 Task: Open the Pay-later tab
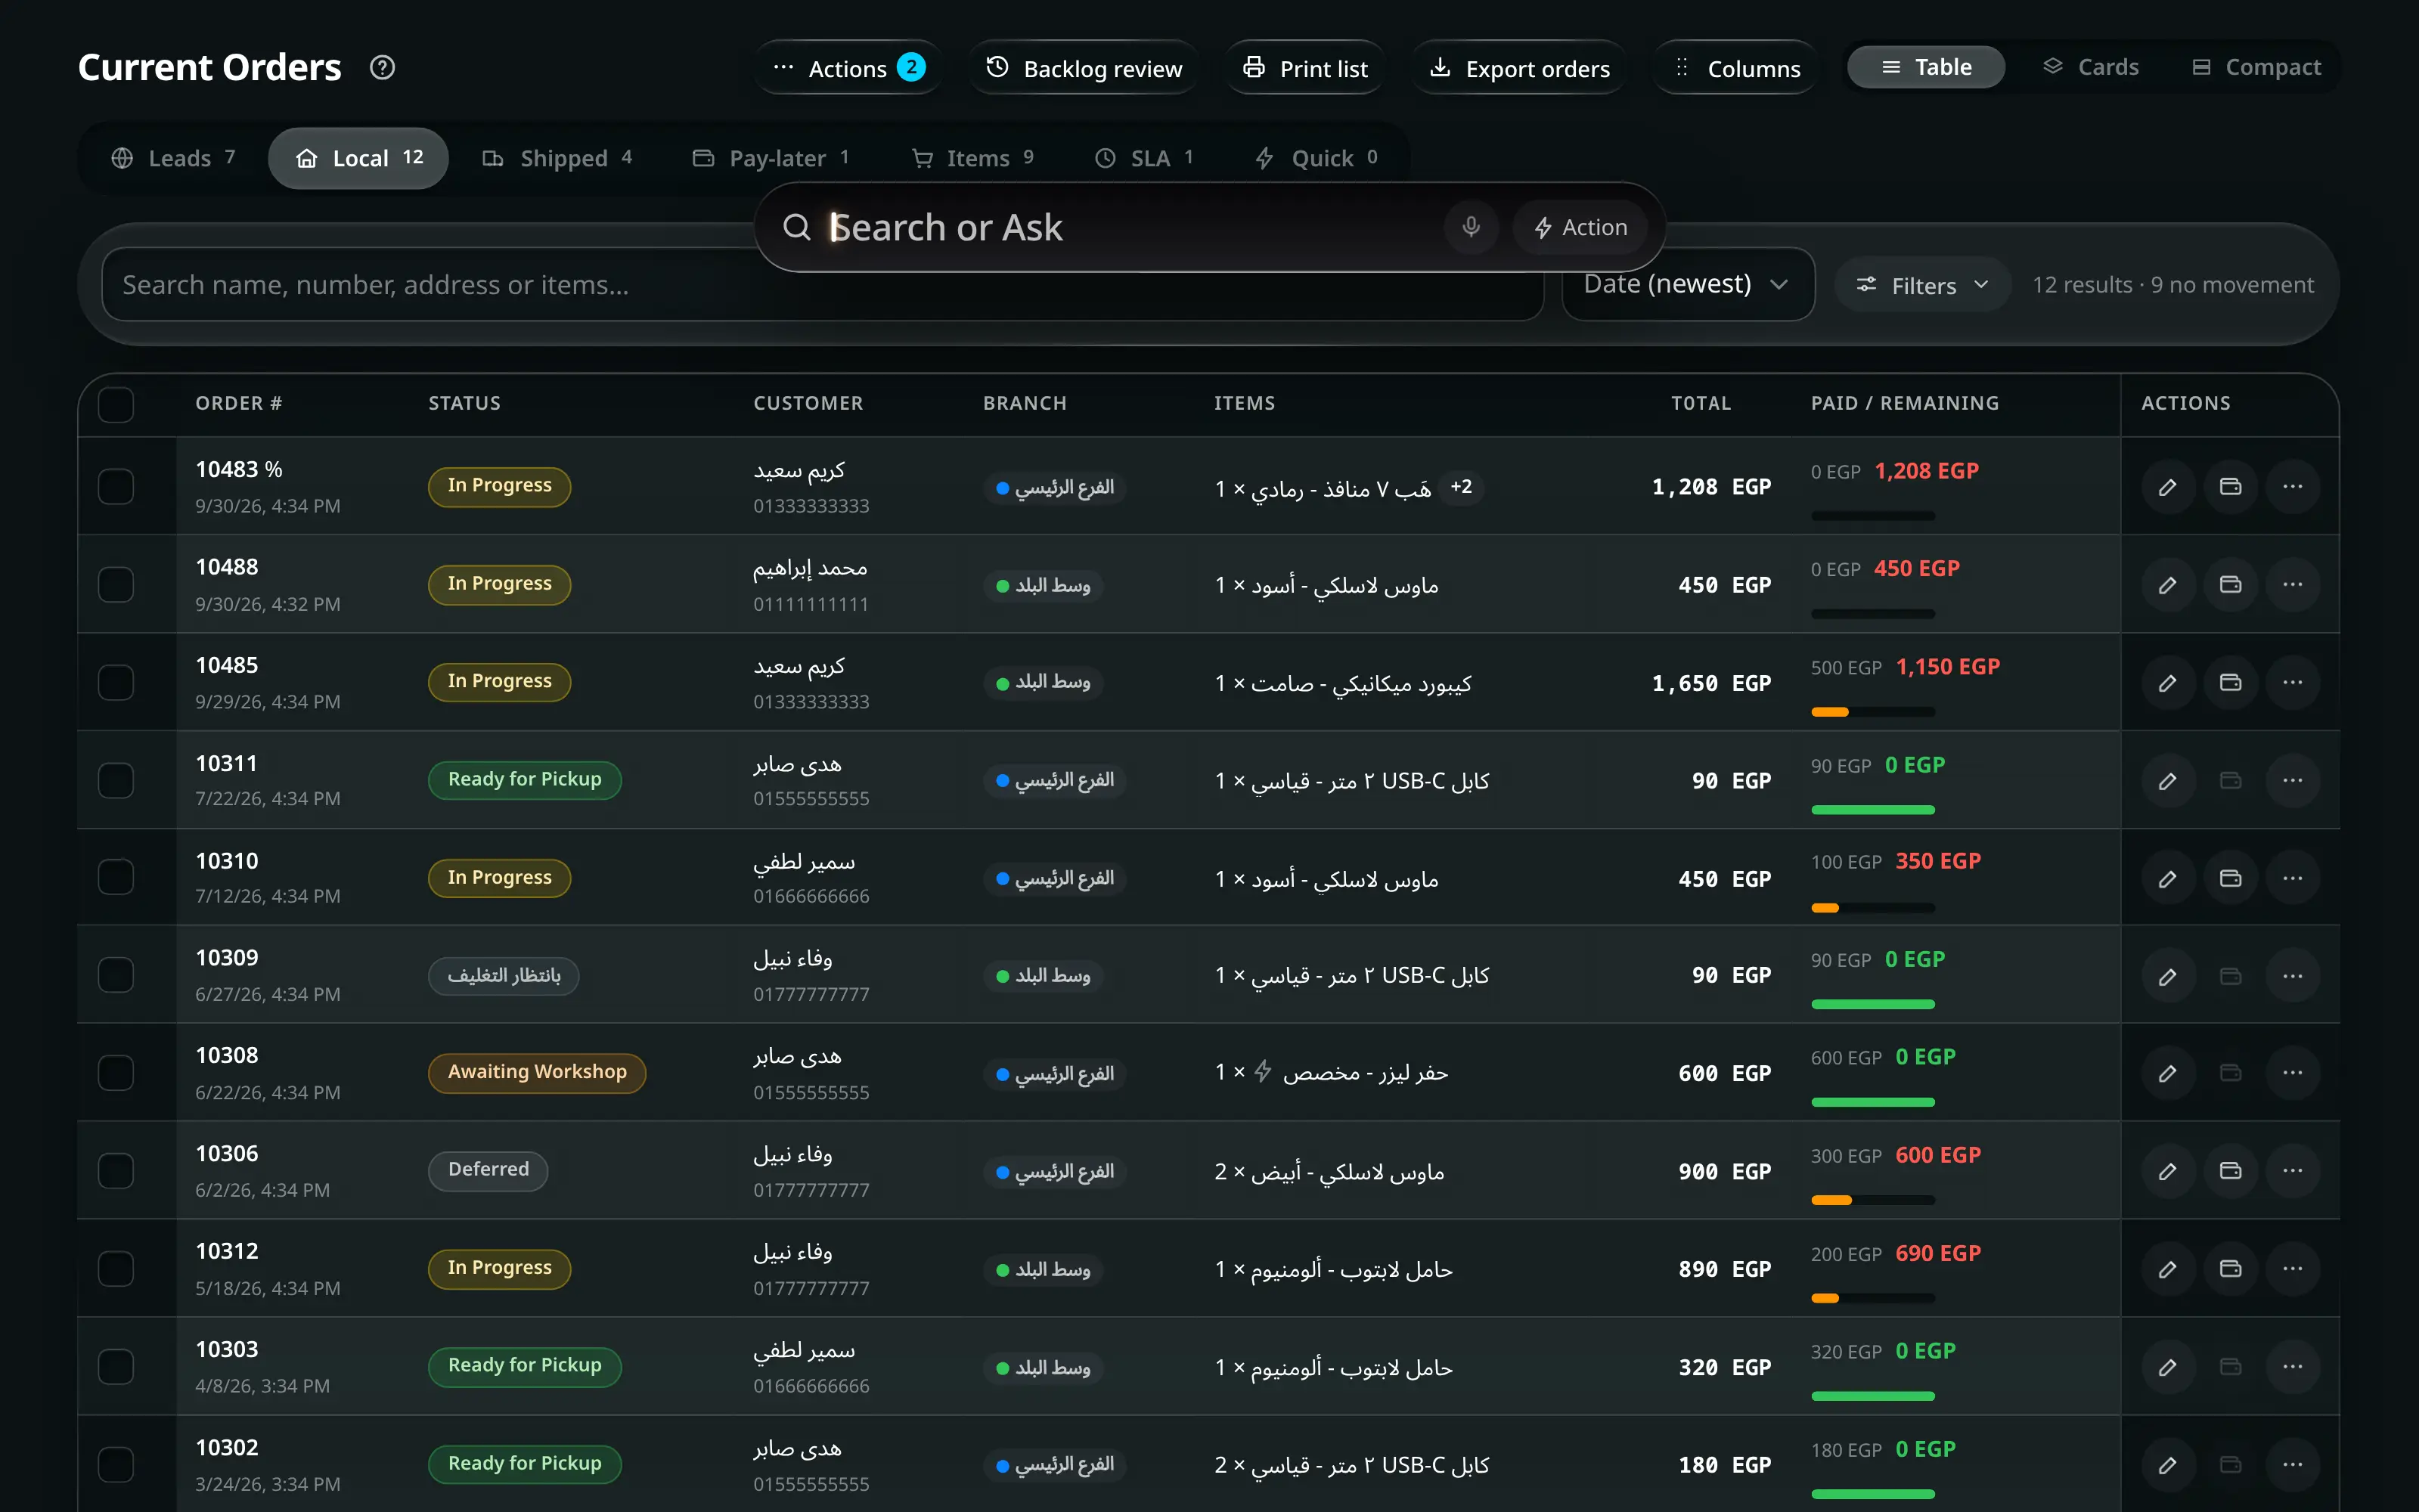coord(771,158)
